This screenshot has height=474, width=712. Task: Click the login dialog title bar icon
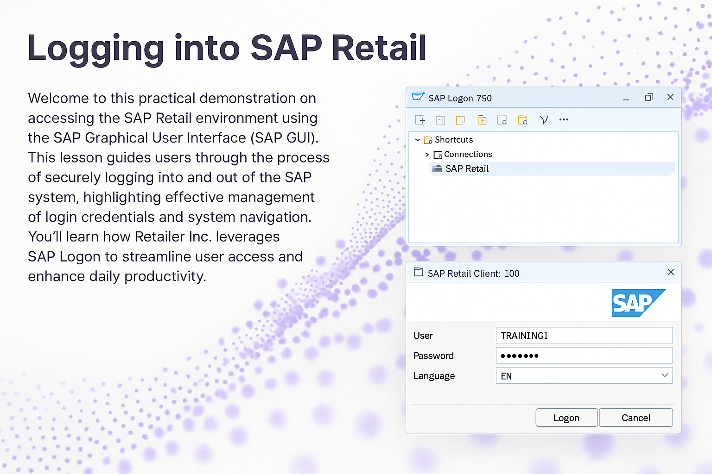[x=419, y=272]
